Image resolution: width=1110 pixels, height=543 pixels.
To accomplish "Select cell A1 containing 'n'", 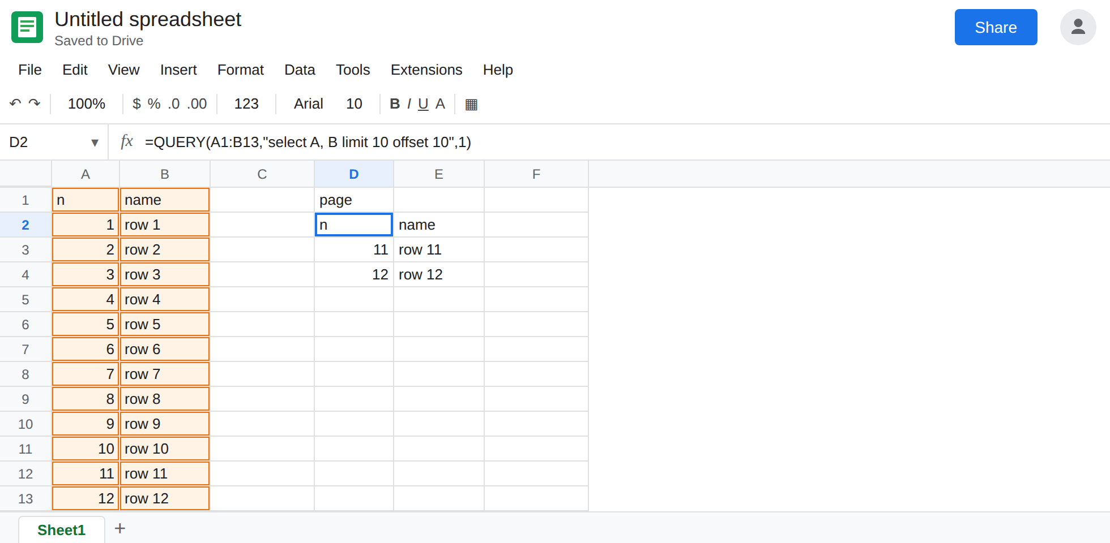I will tap(86, 200).
